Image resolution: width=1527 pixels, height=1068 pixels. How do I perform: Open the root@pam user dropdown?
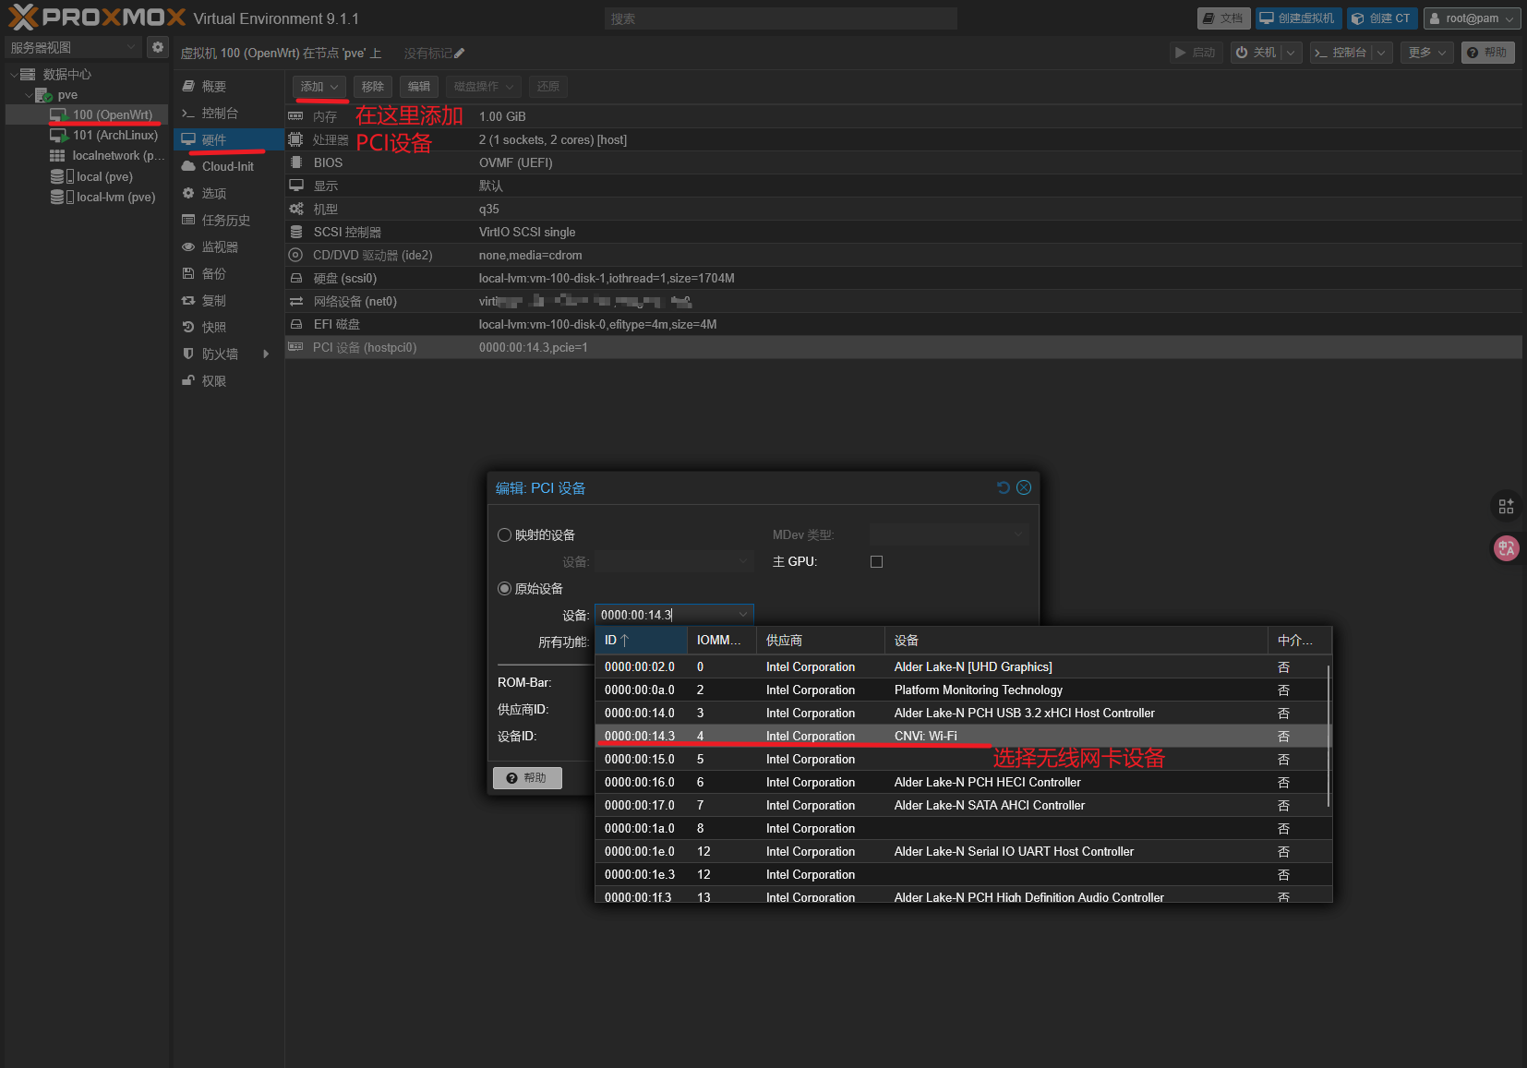point(1472,18)
